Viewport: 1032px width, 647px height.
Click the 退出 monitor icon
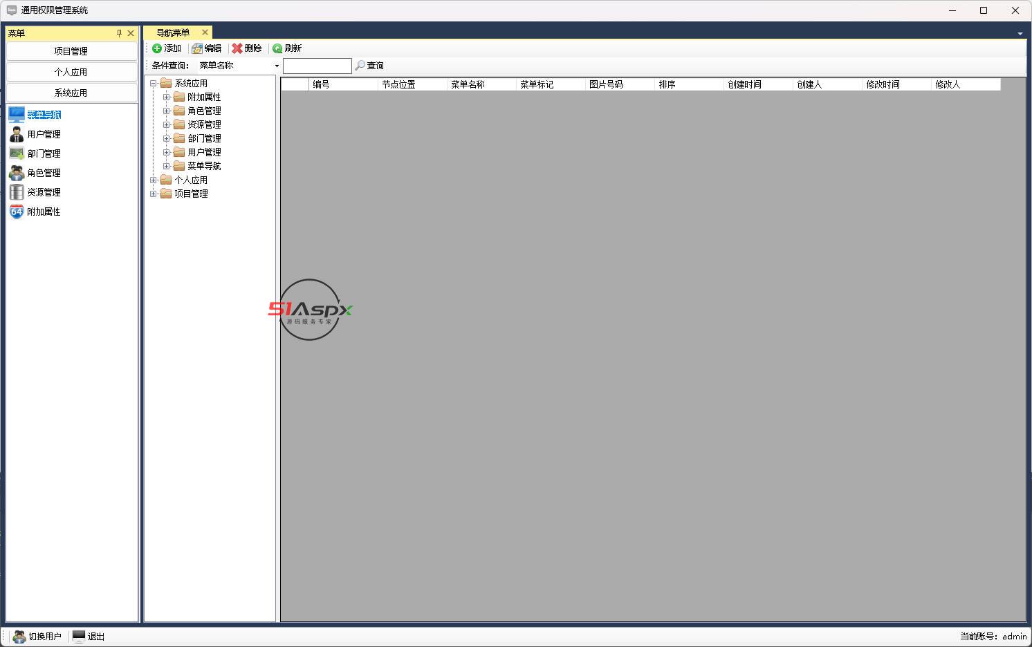pyautogui.click(x=79, y=637)
